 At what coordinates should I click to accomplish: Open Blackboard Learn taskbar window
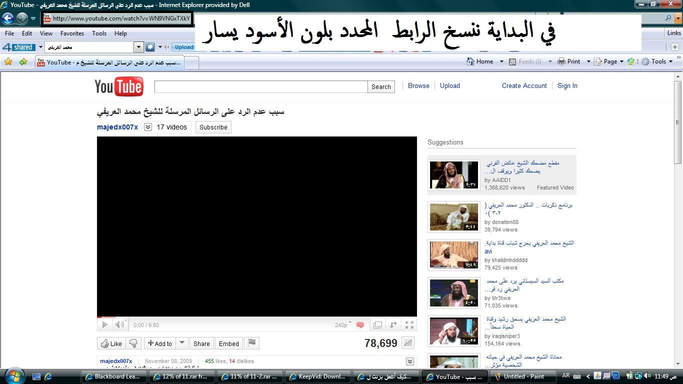[112, 376]
